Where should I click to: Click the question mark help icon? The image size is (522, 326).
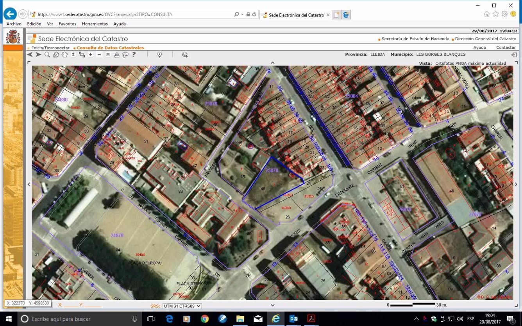click(x=134, y=55)
